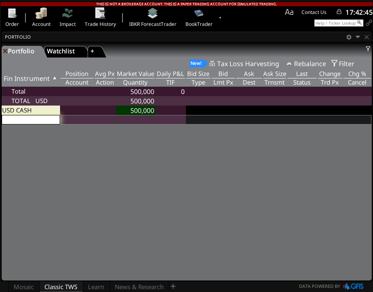Click the USD CASH 500,000 market value
Viewport: 373px width, 292px height.
pyautogui.click(x=136, y=110)
